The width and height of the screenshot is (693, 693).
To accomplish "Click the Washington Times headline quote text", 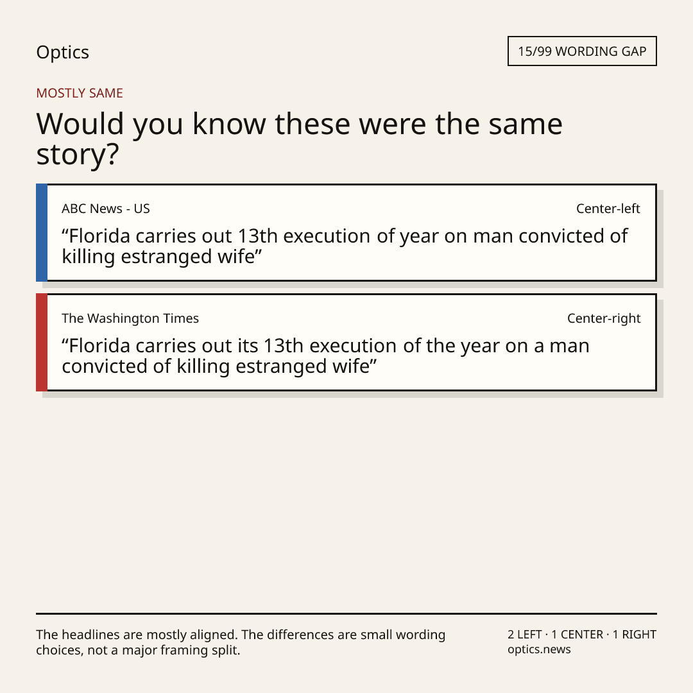I will coord(325,355).
